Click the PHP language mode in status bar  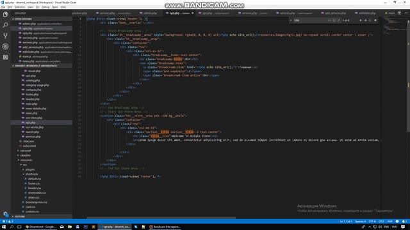click(x=390, y=222)
